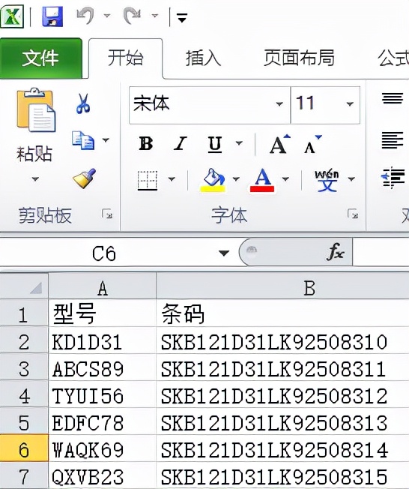Decrease font size with small A
The height and width of the screenshot is (489, 409).
pos(312,144)
